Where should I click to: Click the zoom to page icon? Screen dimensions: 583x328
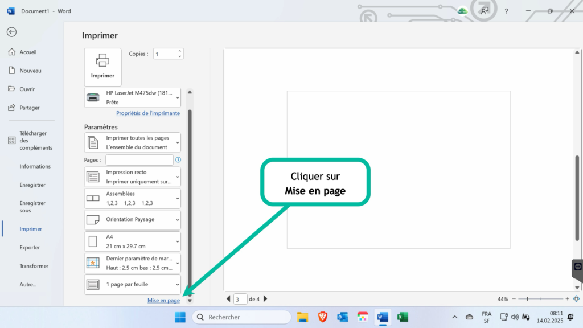point(576,298)
